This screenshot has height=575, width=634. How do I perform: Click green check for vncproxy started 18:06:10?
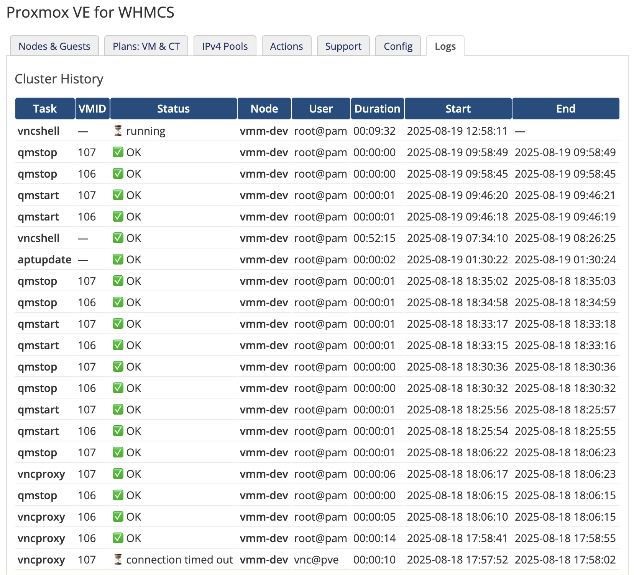coord(118,517)
